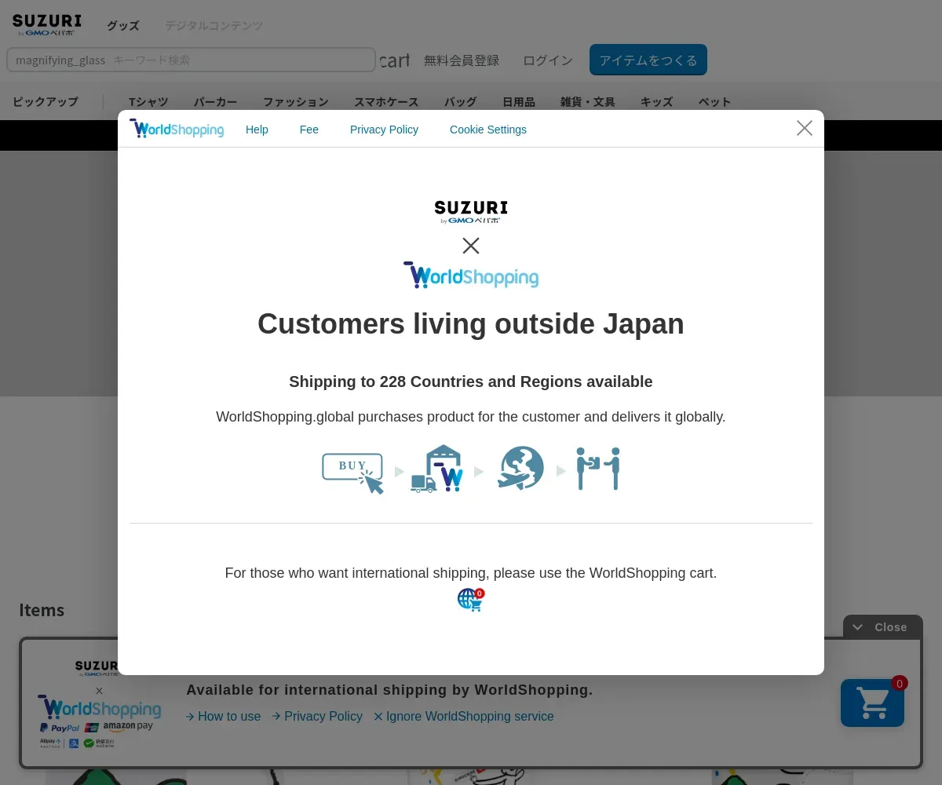Viewport: 942px width, 785px height.
Task: Open the cart link in header
Action: pyautogui.click(x=395, y=60)
